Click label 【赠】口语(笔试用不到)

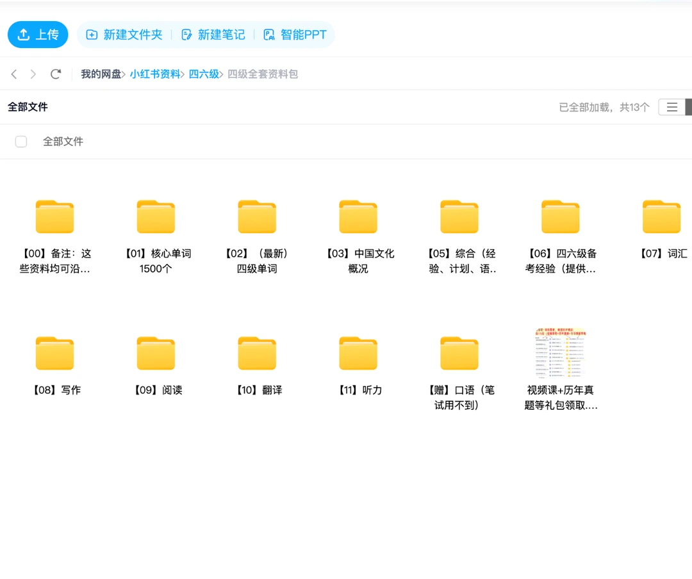click(x=459, y=397)
